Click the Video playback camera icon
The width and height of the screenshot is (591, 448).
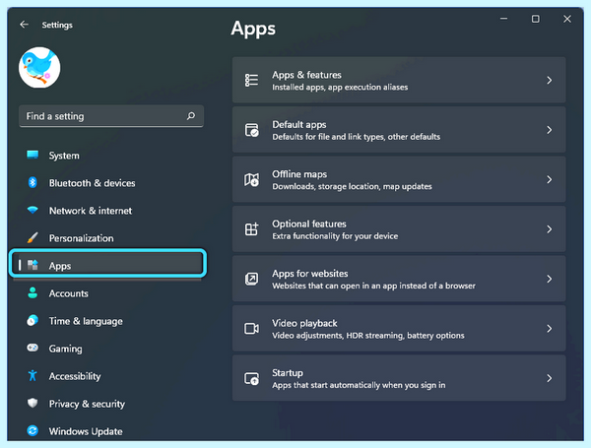click(x=251, y=329)
